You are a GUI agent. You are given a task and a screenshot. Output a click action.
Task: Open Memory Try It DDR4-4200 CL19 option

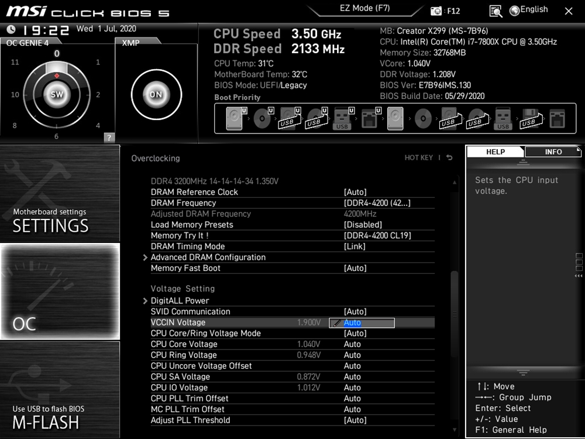click(377, 235)
